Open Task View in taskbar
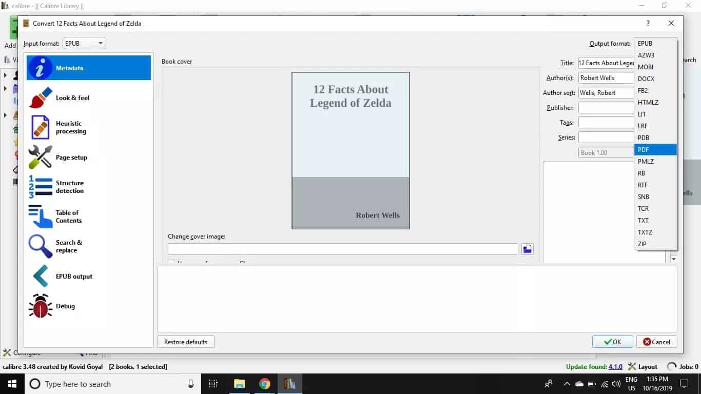Screen dimensions: 701x394 213,384
